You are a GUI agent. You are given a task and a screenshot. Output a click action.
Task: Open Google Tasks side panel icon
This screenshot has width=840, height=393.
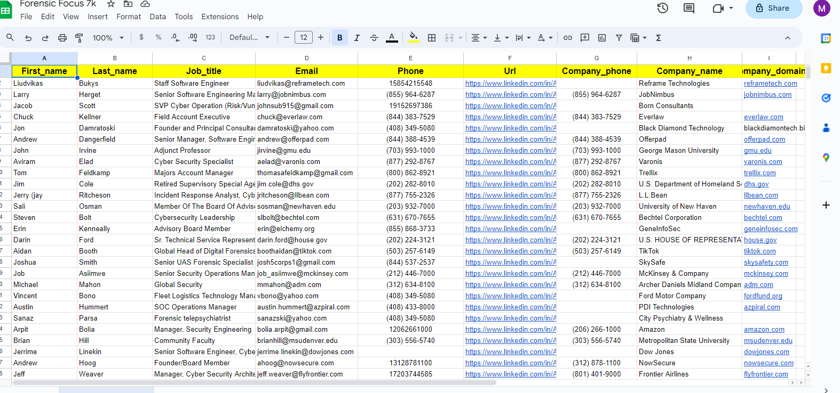(x=826, y=98)
